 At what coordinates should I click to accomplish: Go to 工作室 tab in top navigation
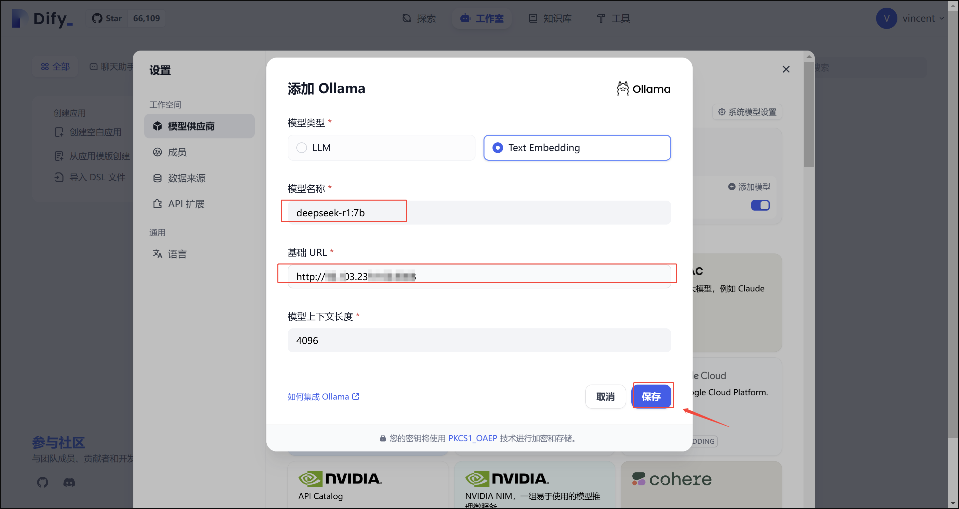(482, 18)
